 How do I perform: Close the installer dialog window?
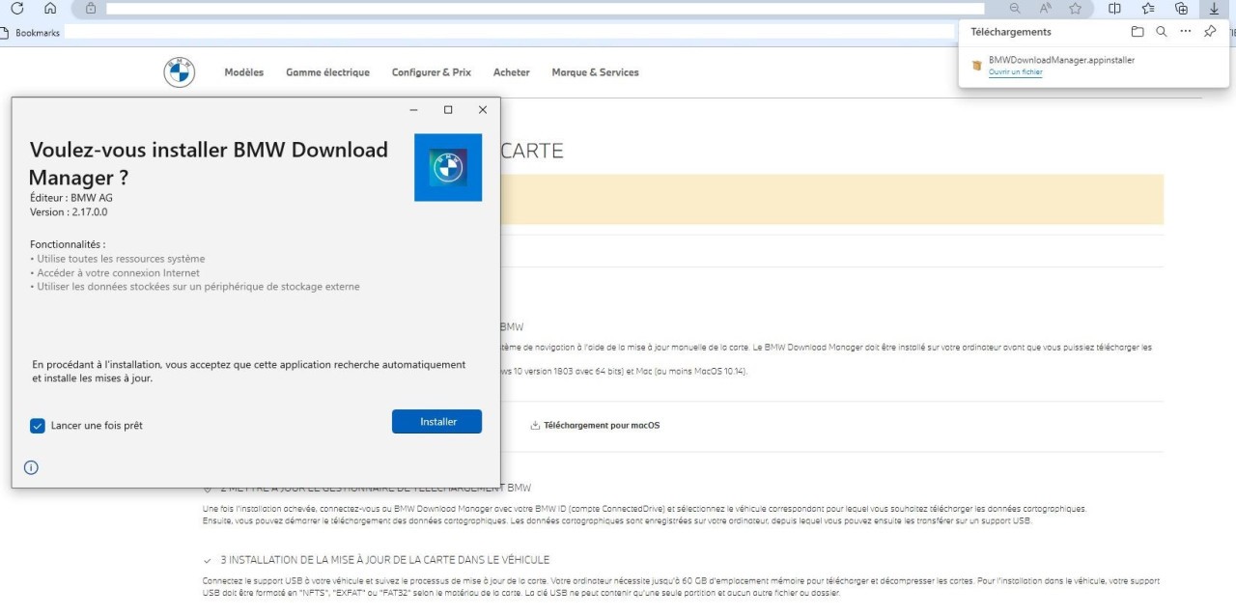click(483, 110)
